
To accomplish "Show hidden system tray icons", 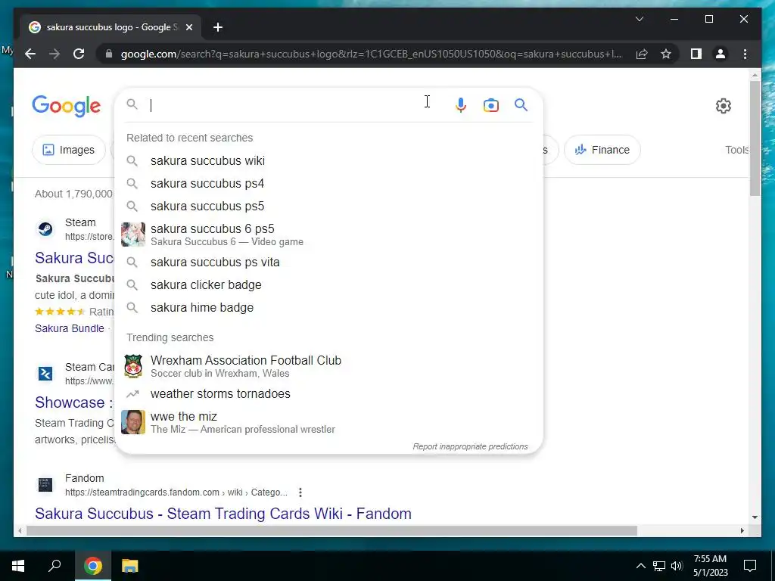I will coord(640,566).
